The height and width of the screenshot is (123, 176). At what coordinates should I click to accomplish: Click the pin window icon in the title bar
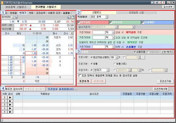point(156,3)
